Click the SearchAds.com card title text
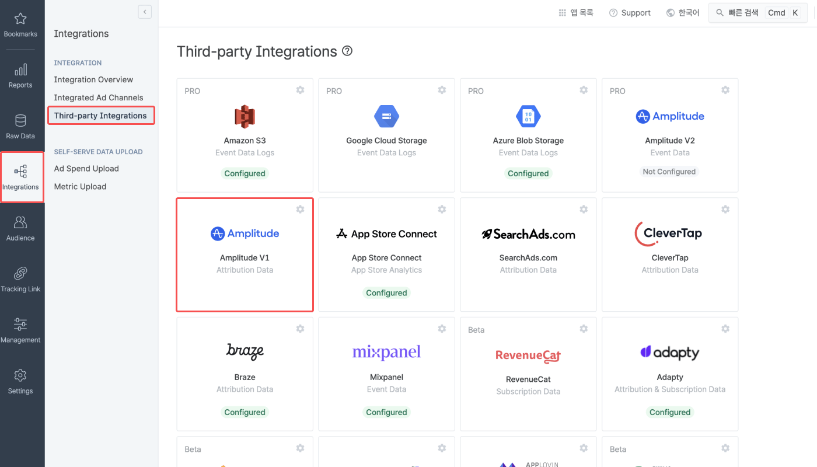817x467 pixels. [528, 258]
